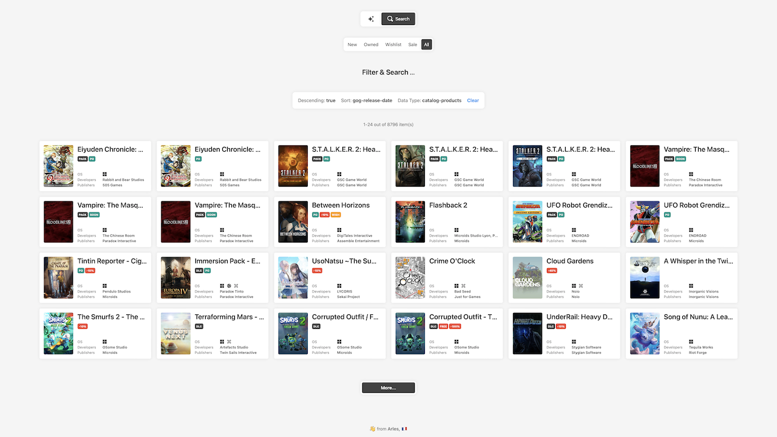The width and height of the screenshot is (777, 437).
Task: Open the Wishlist tab
Action: pyautogui.click(x=393, y=44)
